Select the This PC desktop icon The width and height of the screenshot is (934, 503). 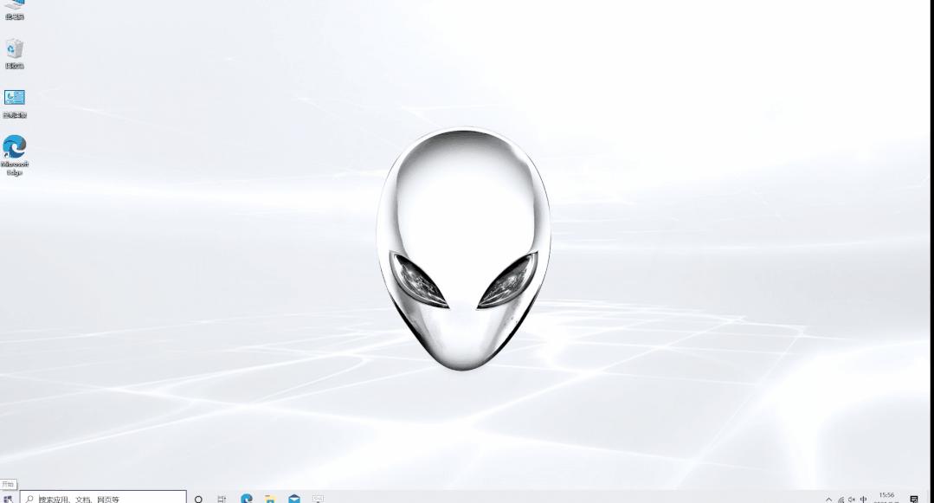pyautogui.click(x=15, y=10)
